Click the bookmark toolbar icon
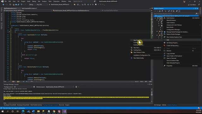202x114 pixels. click(x=96, y=4)
